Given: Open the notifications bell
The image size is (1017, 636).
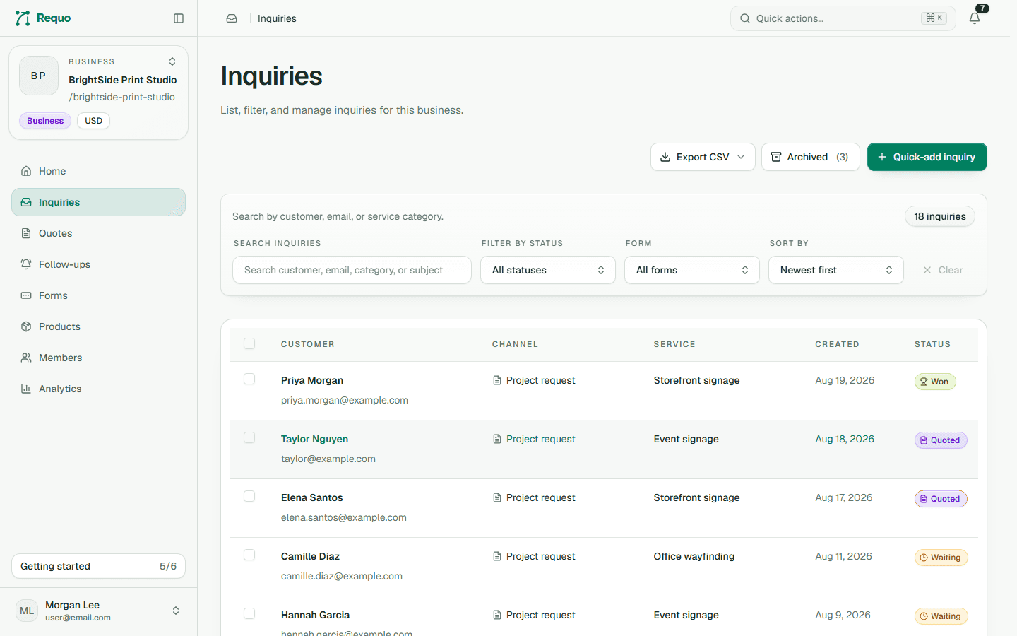Looking at the screenshot, I should 975,18.
